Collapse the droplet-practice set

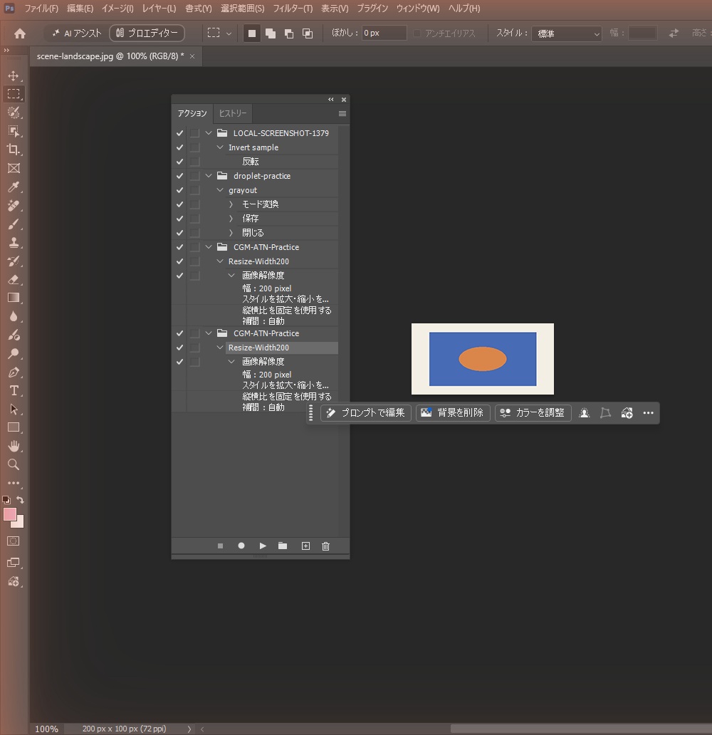pyautogui.click(x=209, y=176)
